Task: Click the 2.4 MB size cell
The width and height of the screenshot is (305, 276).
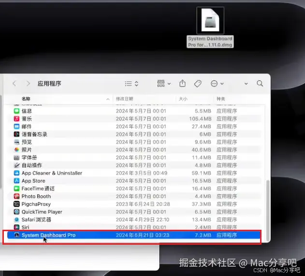Action: pos(203,227)
